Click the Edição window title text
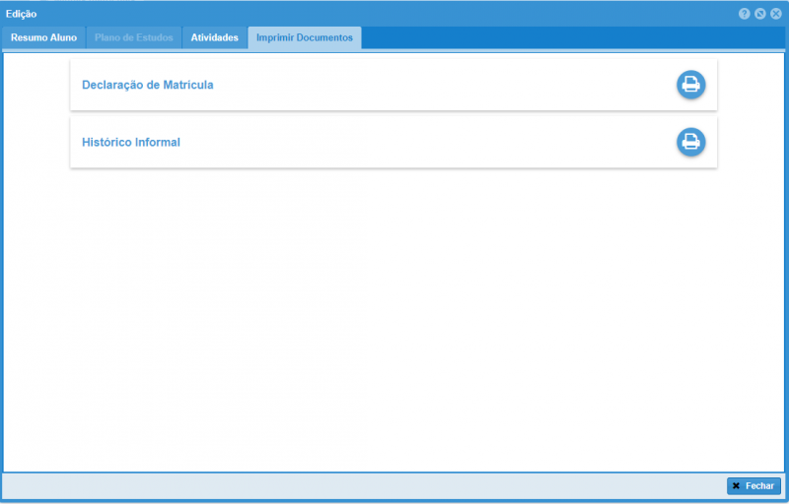 22,14
